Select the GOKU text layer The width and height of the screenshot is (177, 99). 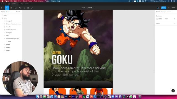[7, 36]
